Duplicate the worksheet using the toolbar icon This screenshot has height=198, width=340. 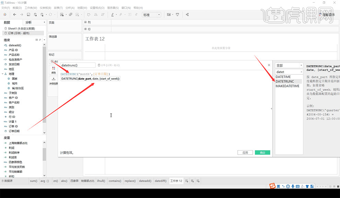click(x=70, y=14)
